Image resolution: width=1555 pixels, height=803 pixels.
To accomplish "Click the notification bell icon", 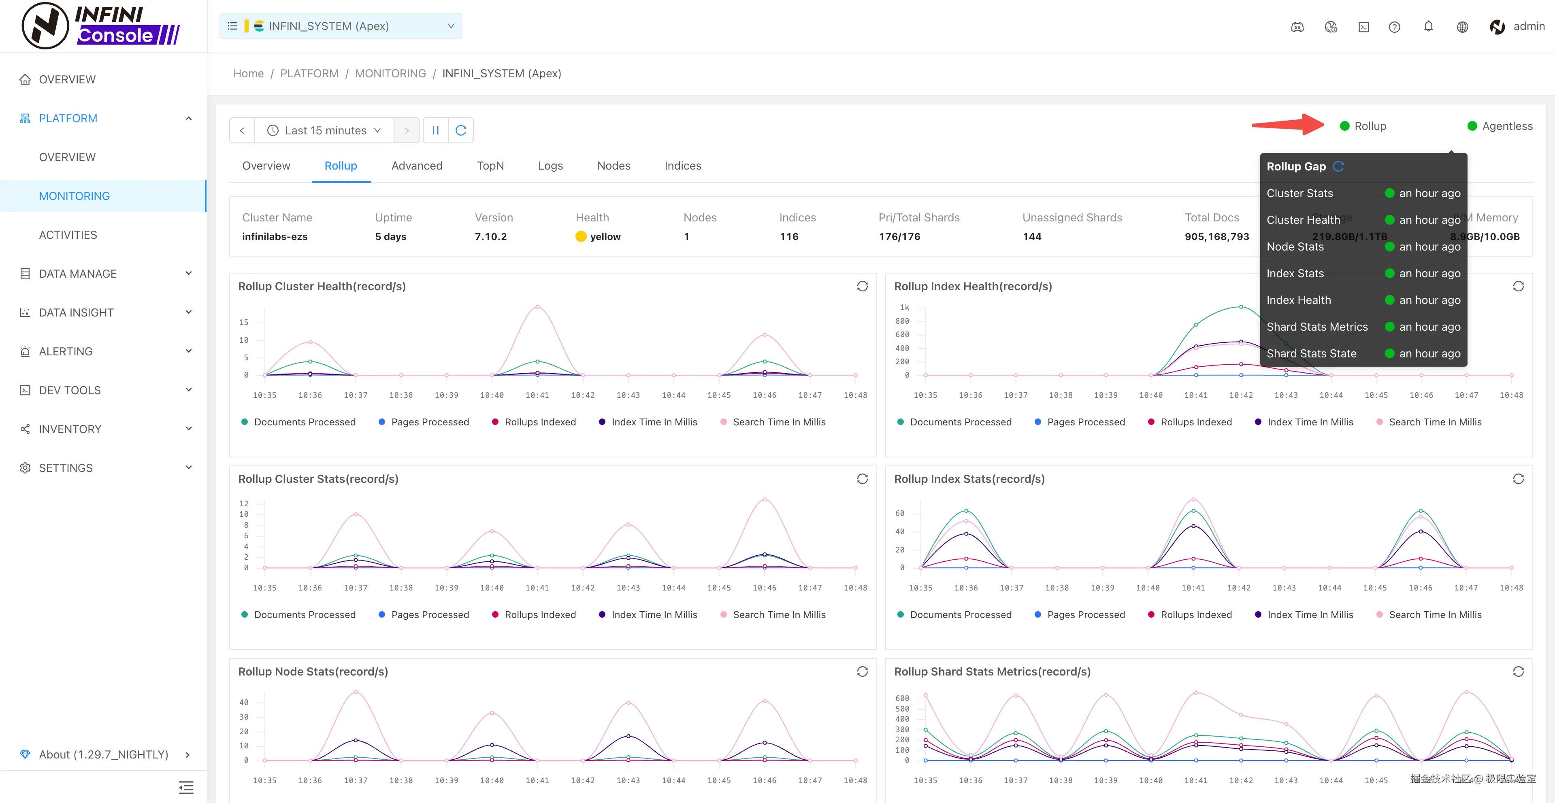I will [x=1428, y=27].
